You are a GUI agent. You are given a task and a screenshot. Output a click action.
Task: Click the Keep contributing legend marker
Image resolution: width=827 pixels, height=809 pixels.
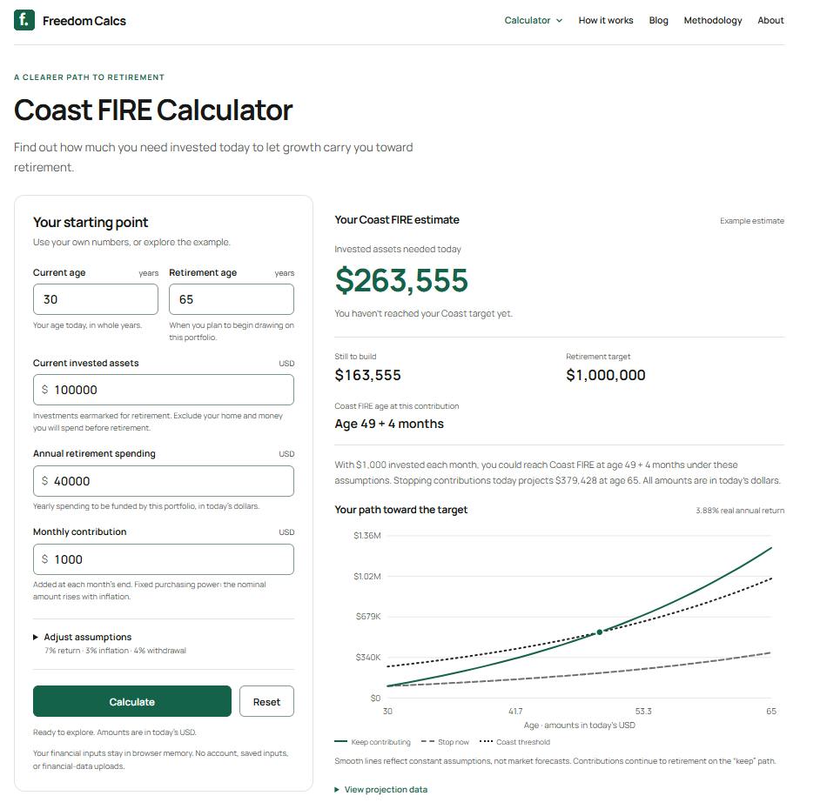(x=340, y=741)
